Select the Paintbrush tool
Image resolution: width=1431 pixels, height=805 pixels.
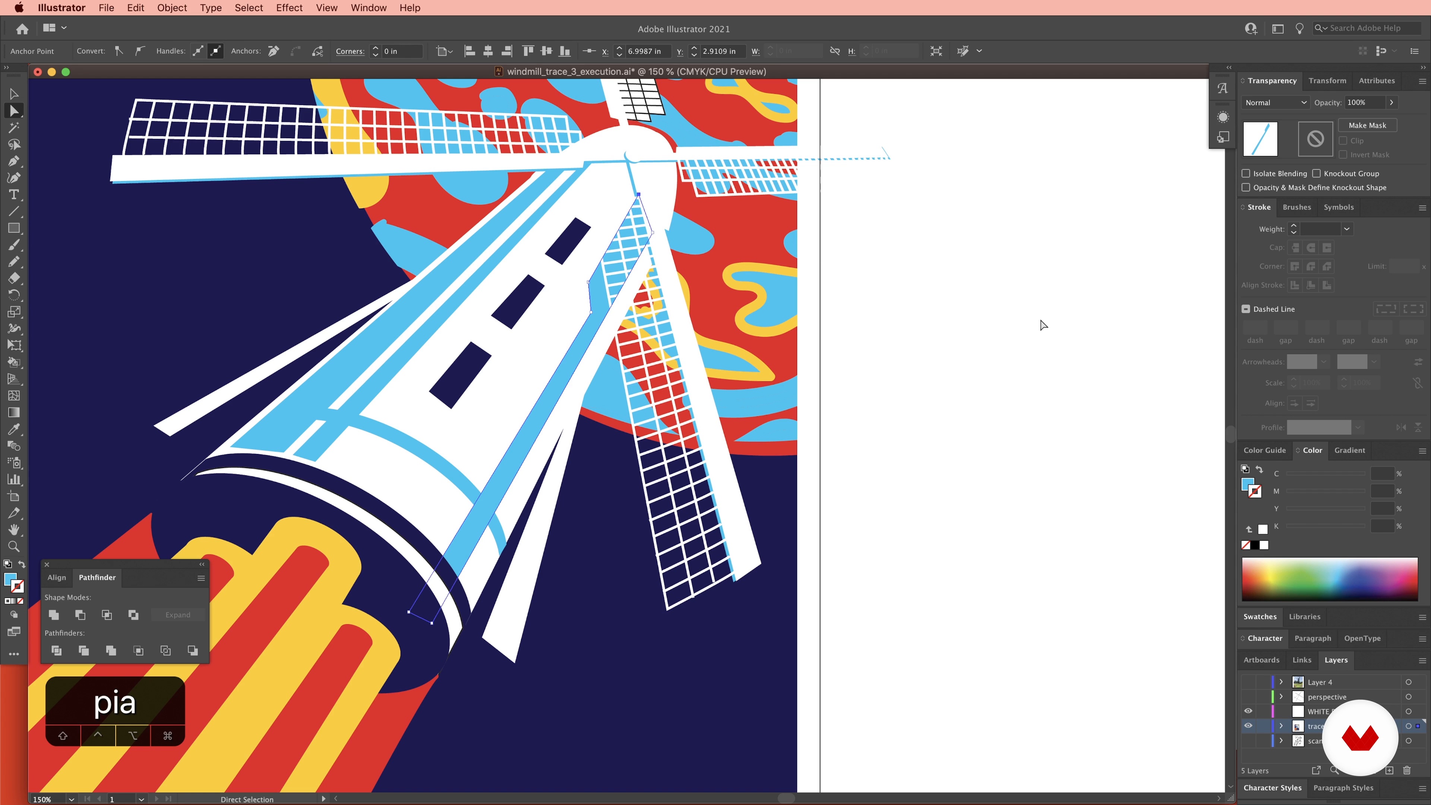pos(14,245)
